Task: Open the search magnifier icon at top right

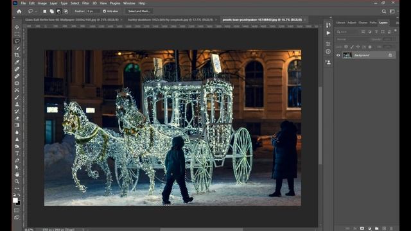Action: click(x=384, y=12)
